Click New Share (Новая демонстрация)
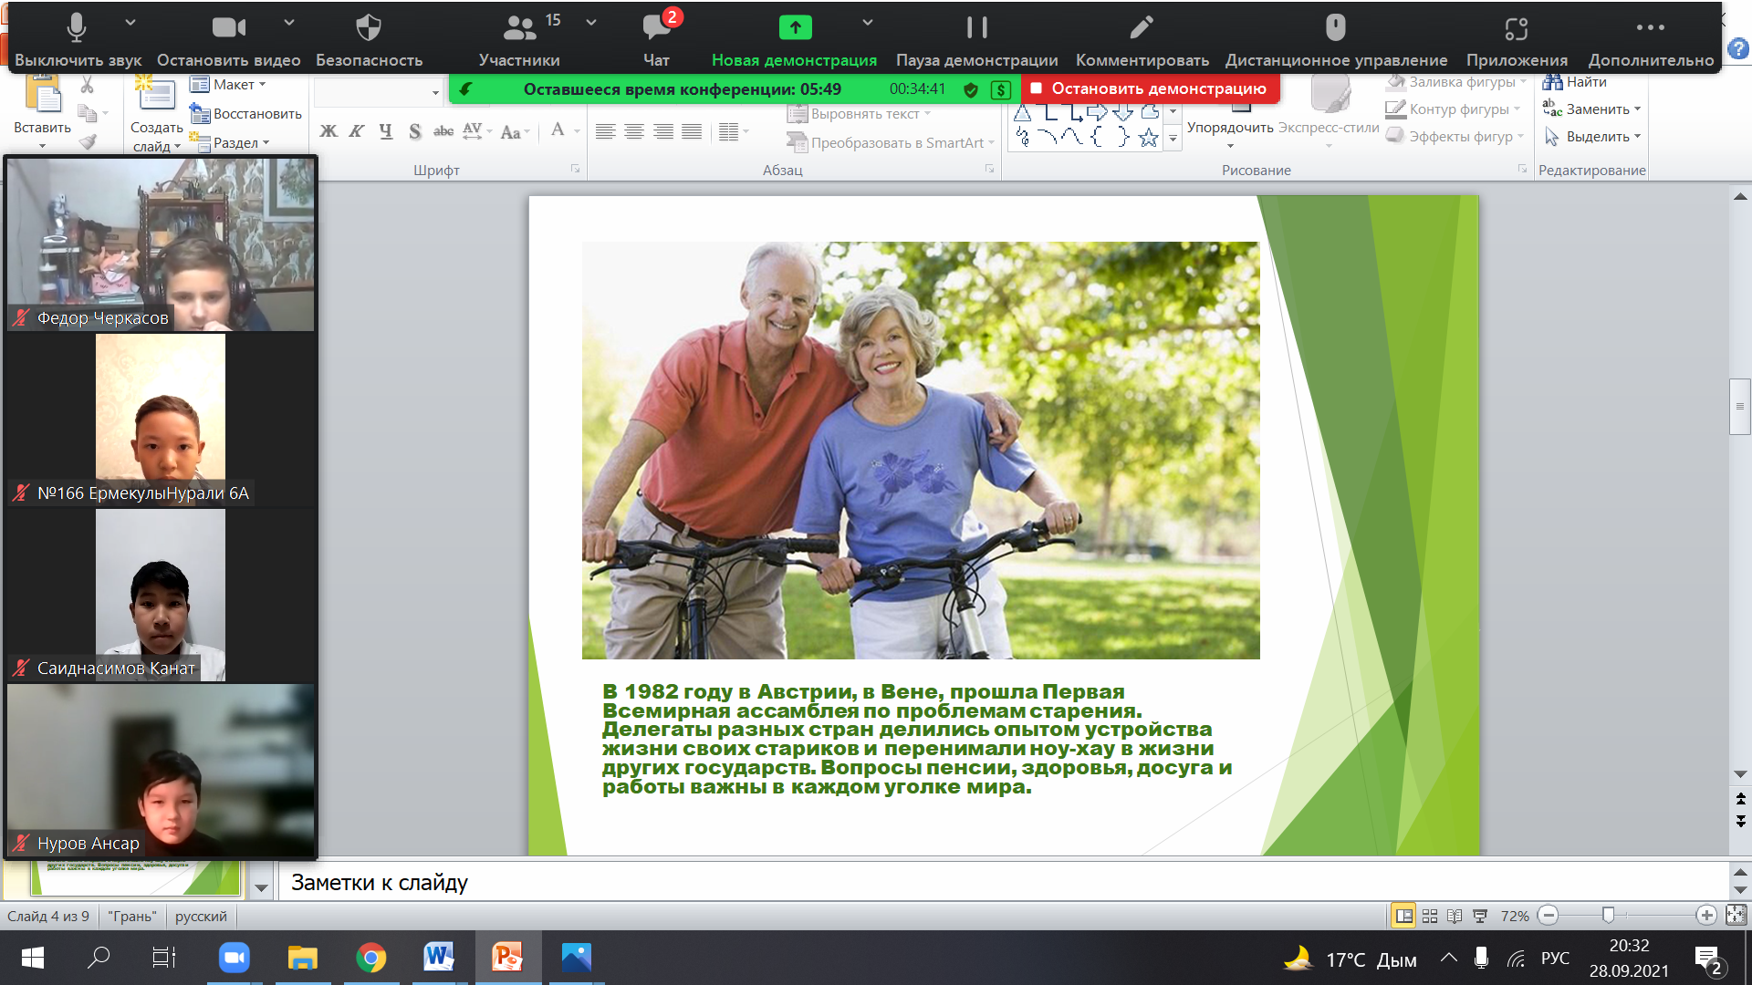Image resolution: width=1752 pixels, height=985 pixels. coord(795,29)
